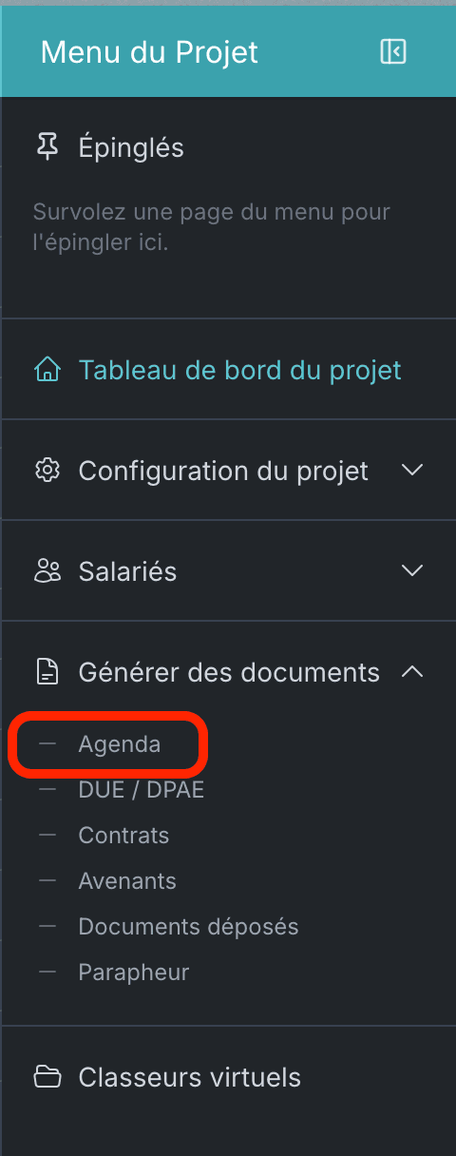Open Documents déposés
Image resolution: width=456 pixels, height=1156 pixels.
click(x=188, y=927)
